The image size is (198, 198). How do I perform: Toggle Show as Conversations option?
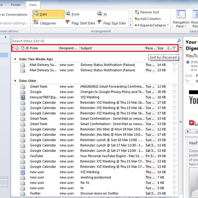14,15
